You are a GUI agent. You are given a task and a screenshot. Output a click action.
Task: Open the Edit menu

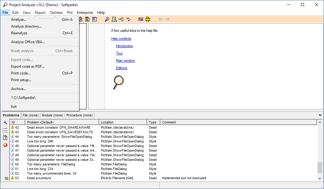pyautogui.click(x=15, y=13)
